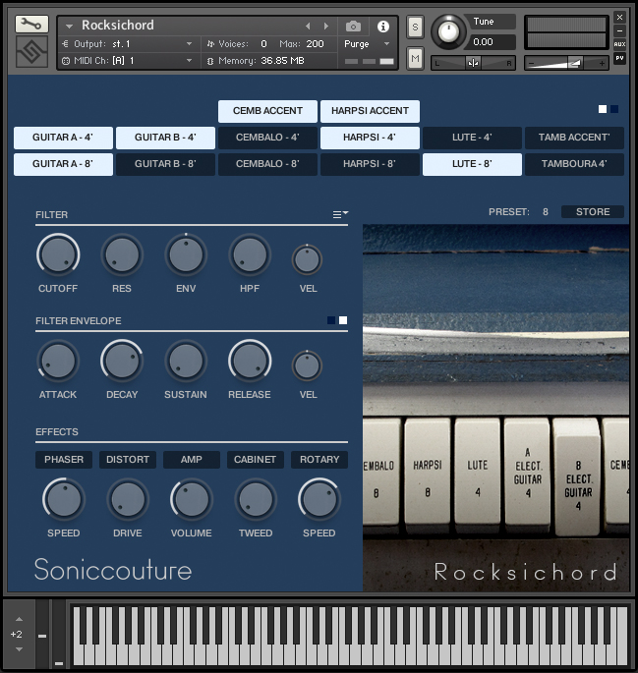Viewport: 638px width, 673px height.
Task: Toggle the LUTE - 8' stop
Action: 472,164
